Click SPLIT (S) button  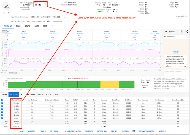(89, 131)
